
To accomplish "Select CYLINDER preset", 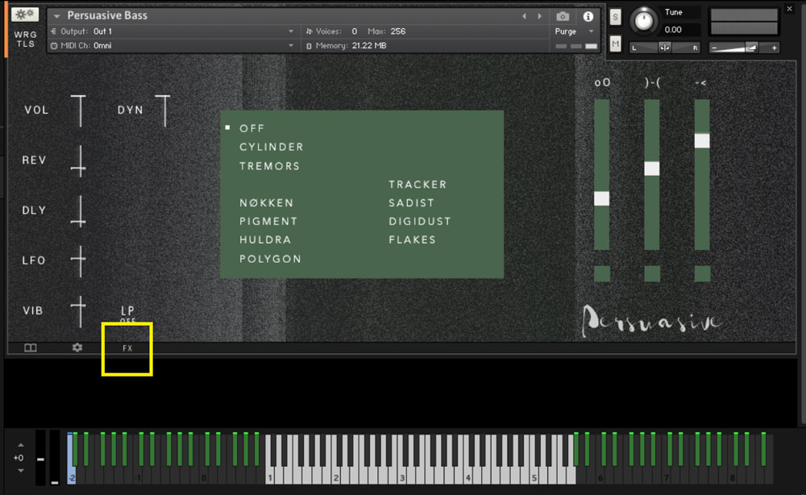I will coord(272,147).
